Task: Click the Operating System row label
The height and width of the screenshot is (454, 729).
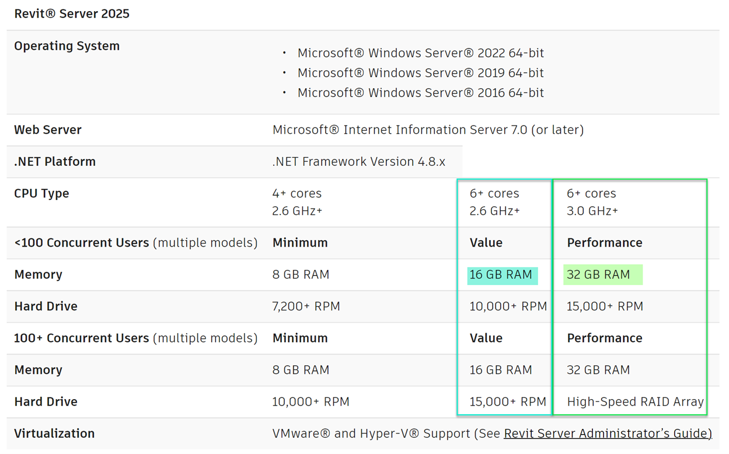Action: coord(67,46)
